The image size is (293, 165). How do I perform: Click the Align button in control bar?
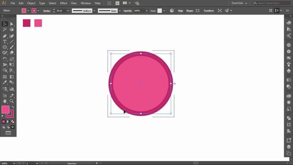click(x=180, y=11)
